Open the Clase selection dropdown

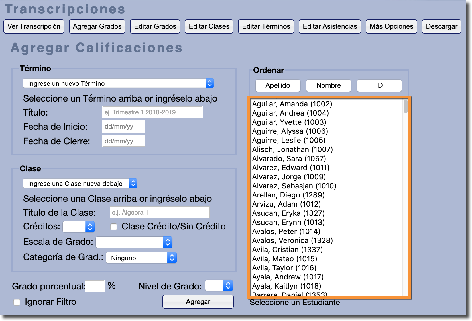tap(80, 184)
